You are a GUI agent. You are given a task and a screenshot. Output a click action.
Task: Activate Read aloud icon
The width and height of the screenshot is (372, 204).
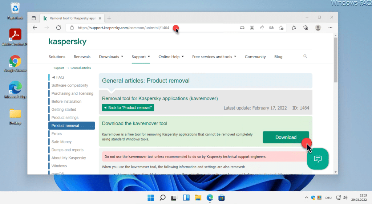(262, 28)
